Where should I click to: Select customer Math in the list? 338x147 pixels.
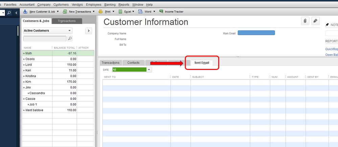(58, 53)
